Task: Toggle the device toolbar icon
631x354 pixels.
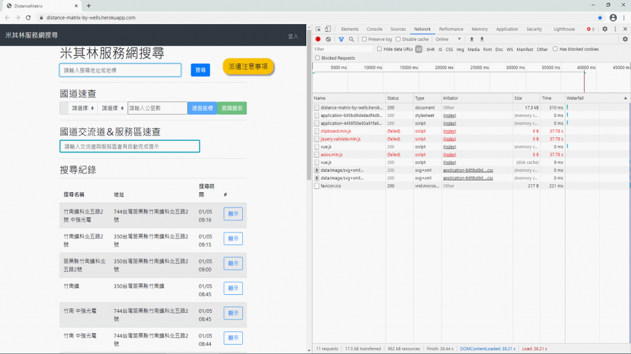Action: pyautogui.click(x=328, y=29)
